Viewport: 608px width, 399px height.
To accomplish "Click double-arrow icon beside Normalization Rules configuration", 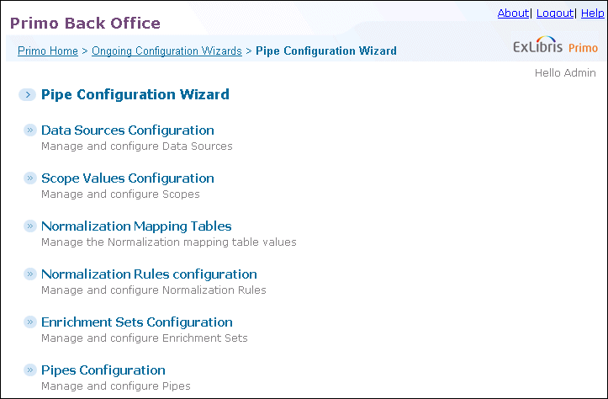I will click(30, 274).
